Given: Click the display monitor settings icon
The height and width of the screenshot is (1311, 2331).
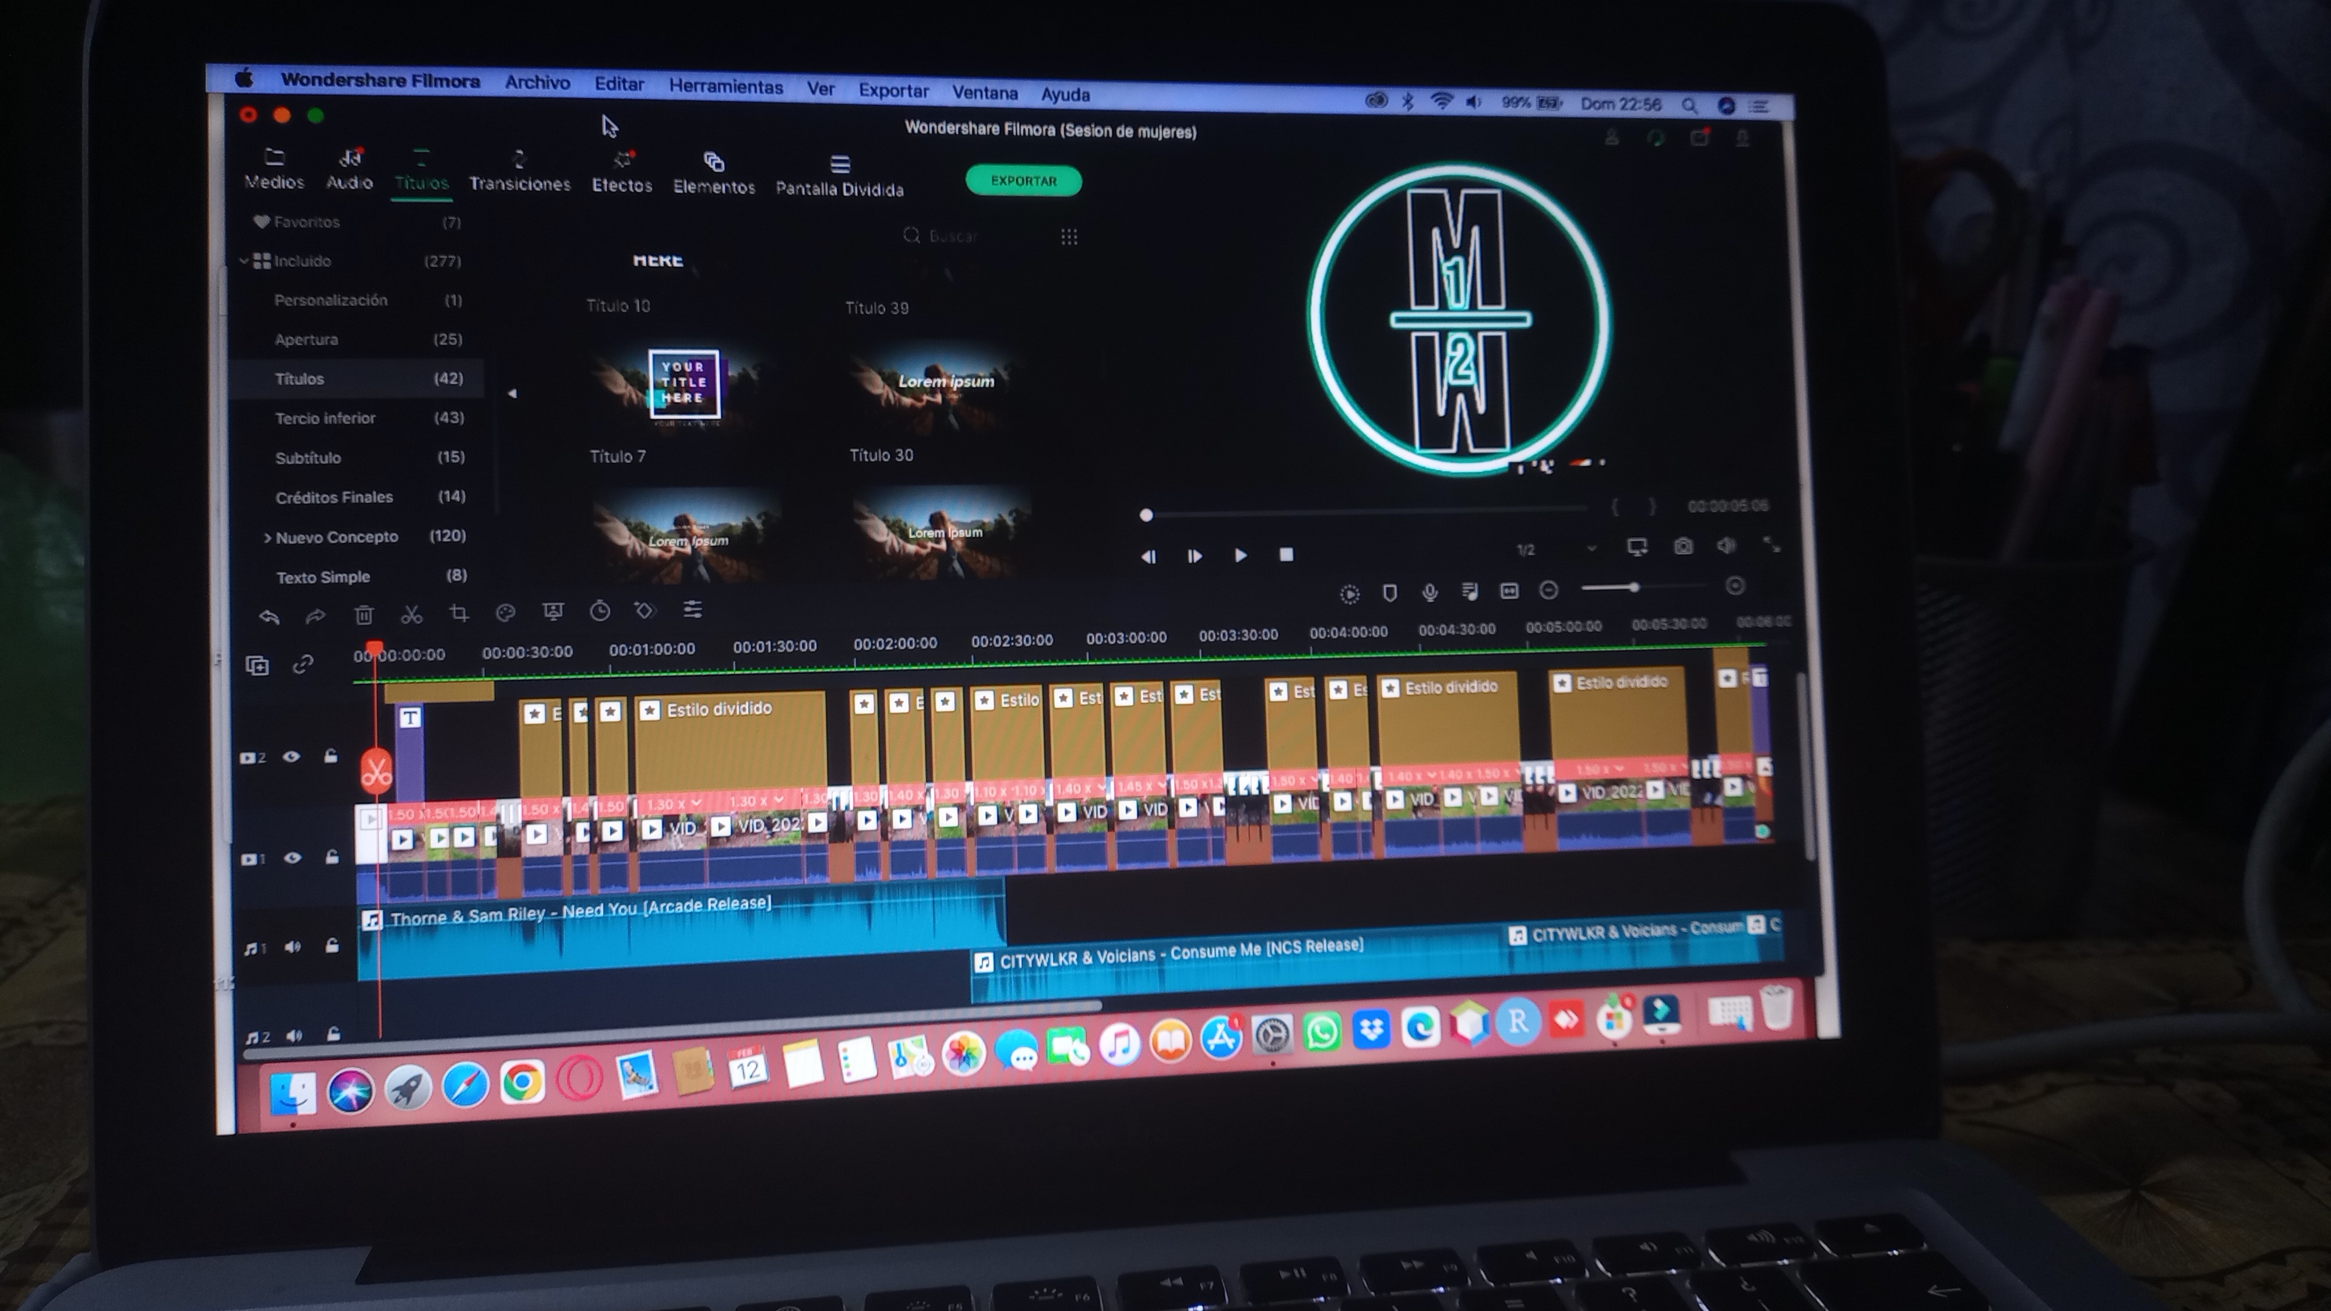Looking at the screenshot, I should coord(1637,547).
